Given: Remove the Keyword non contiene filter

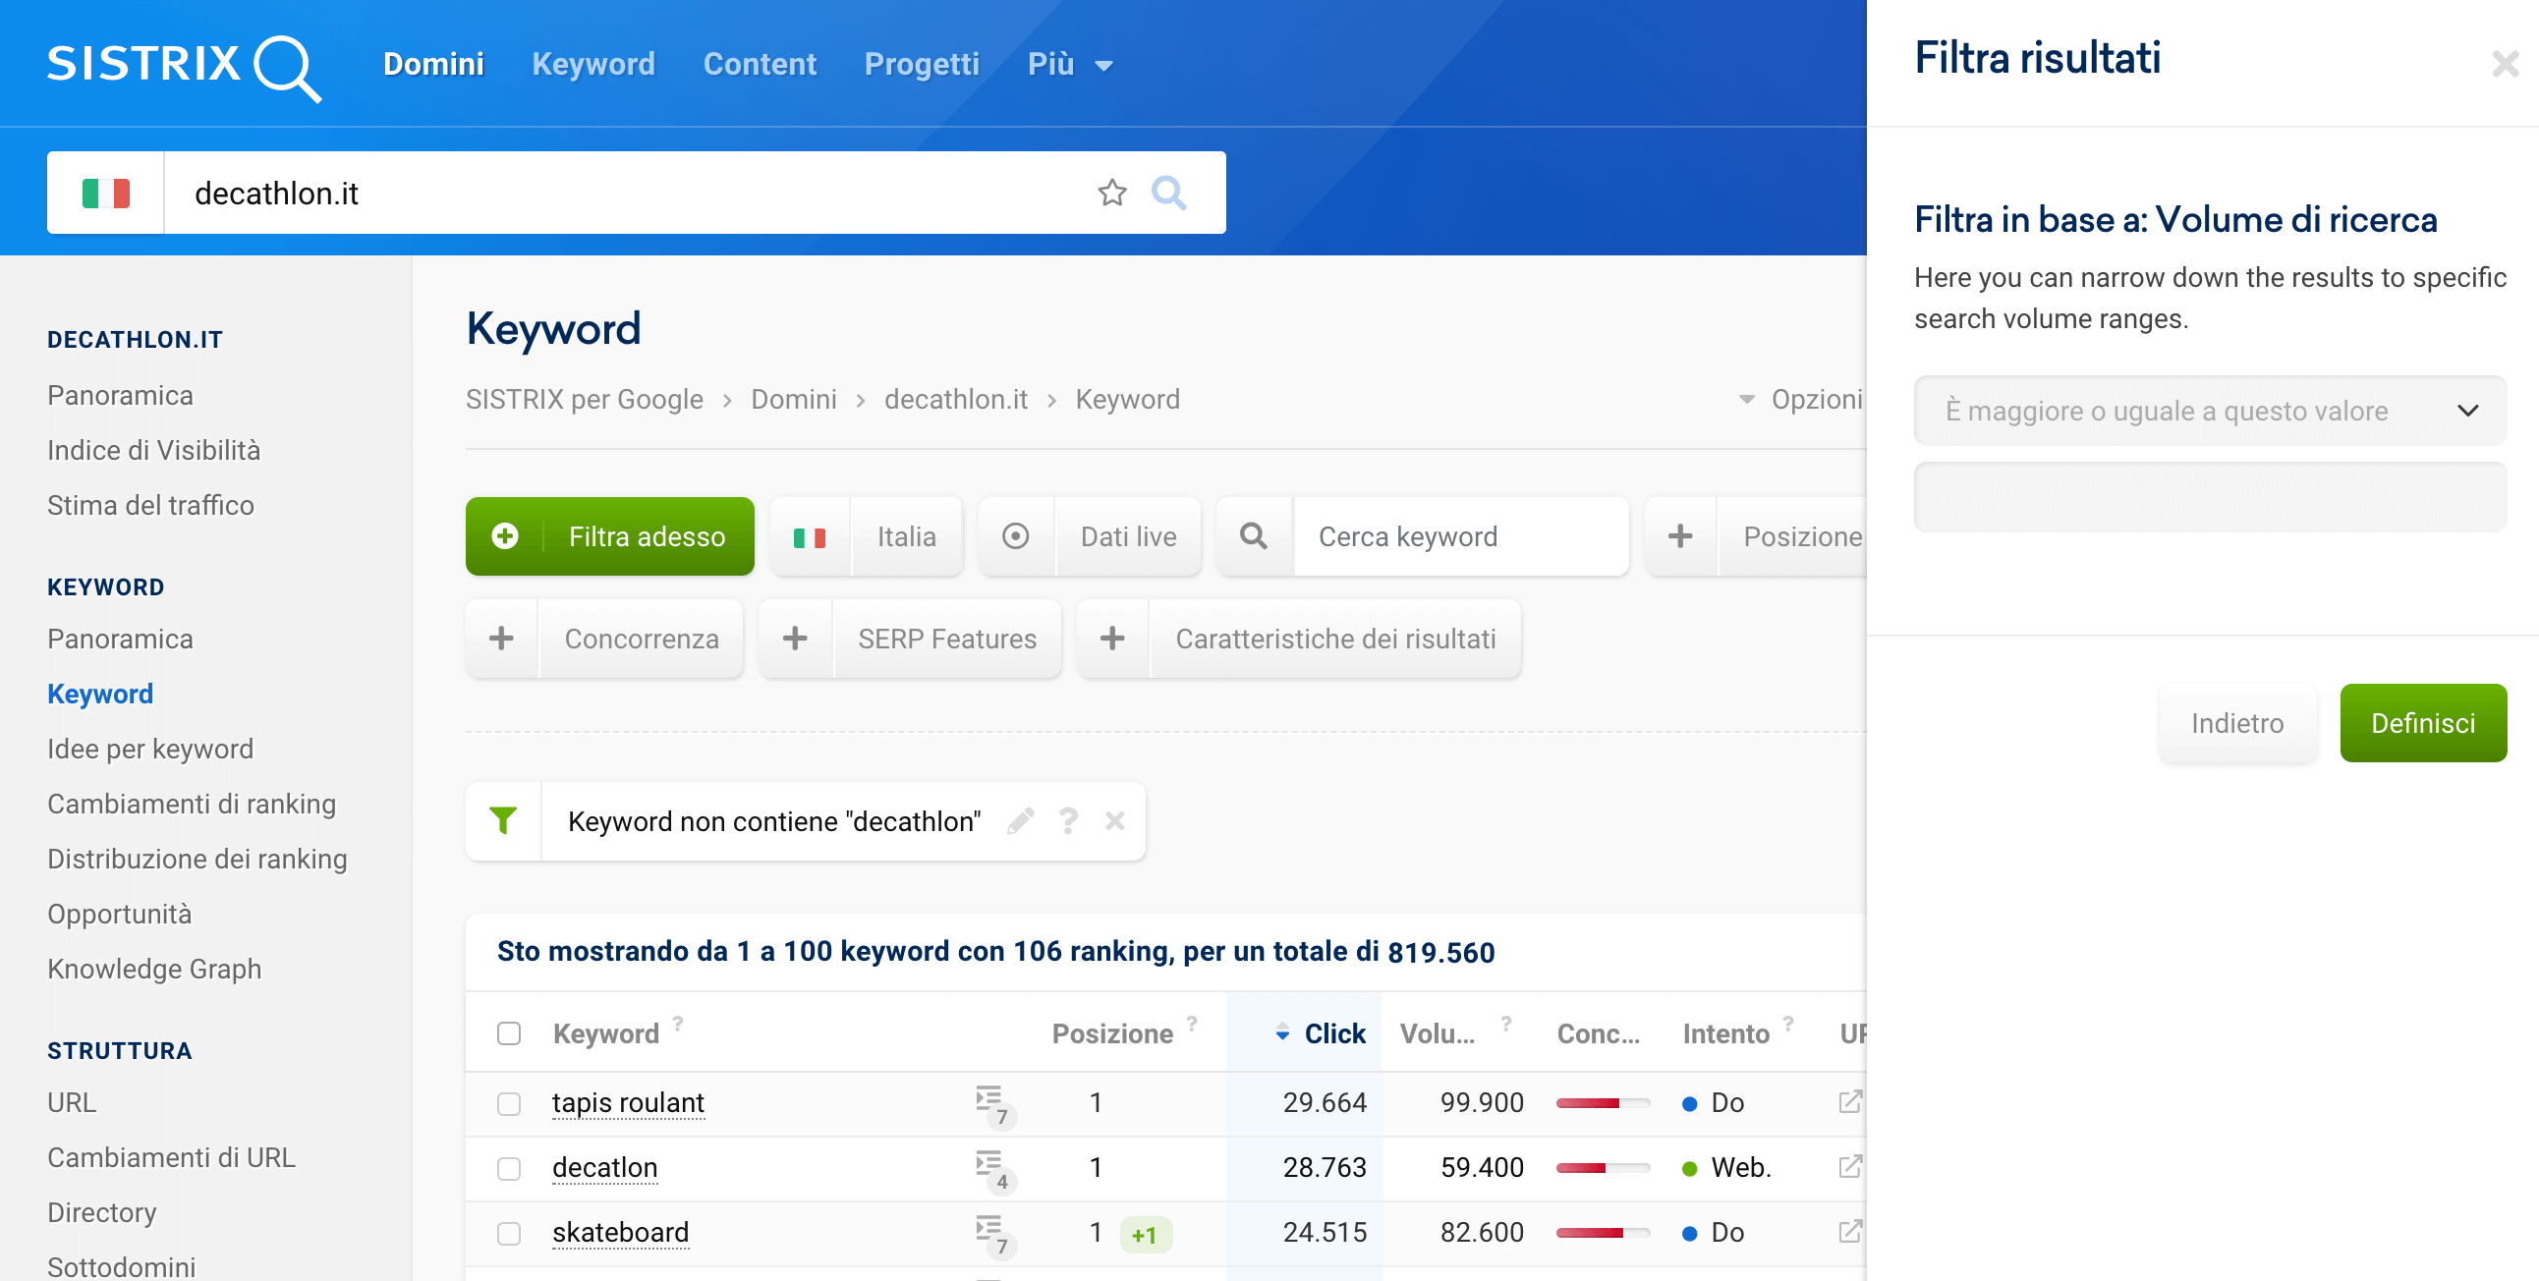Looking at the screenshot, I should [x=1115, y=821].
